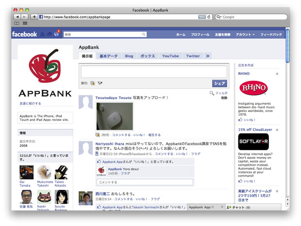
Task: Open the Blog tab
Action: pos(129,56)
